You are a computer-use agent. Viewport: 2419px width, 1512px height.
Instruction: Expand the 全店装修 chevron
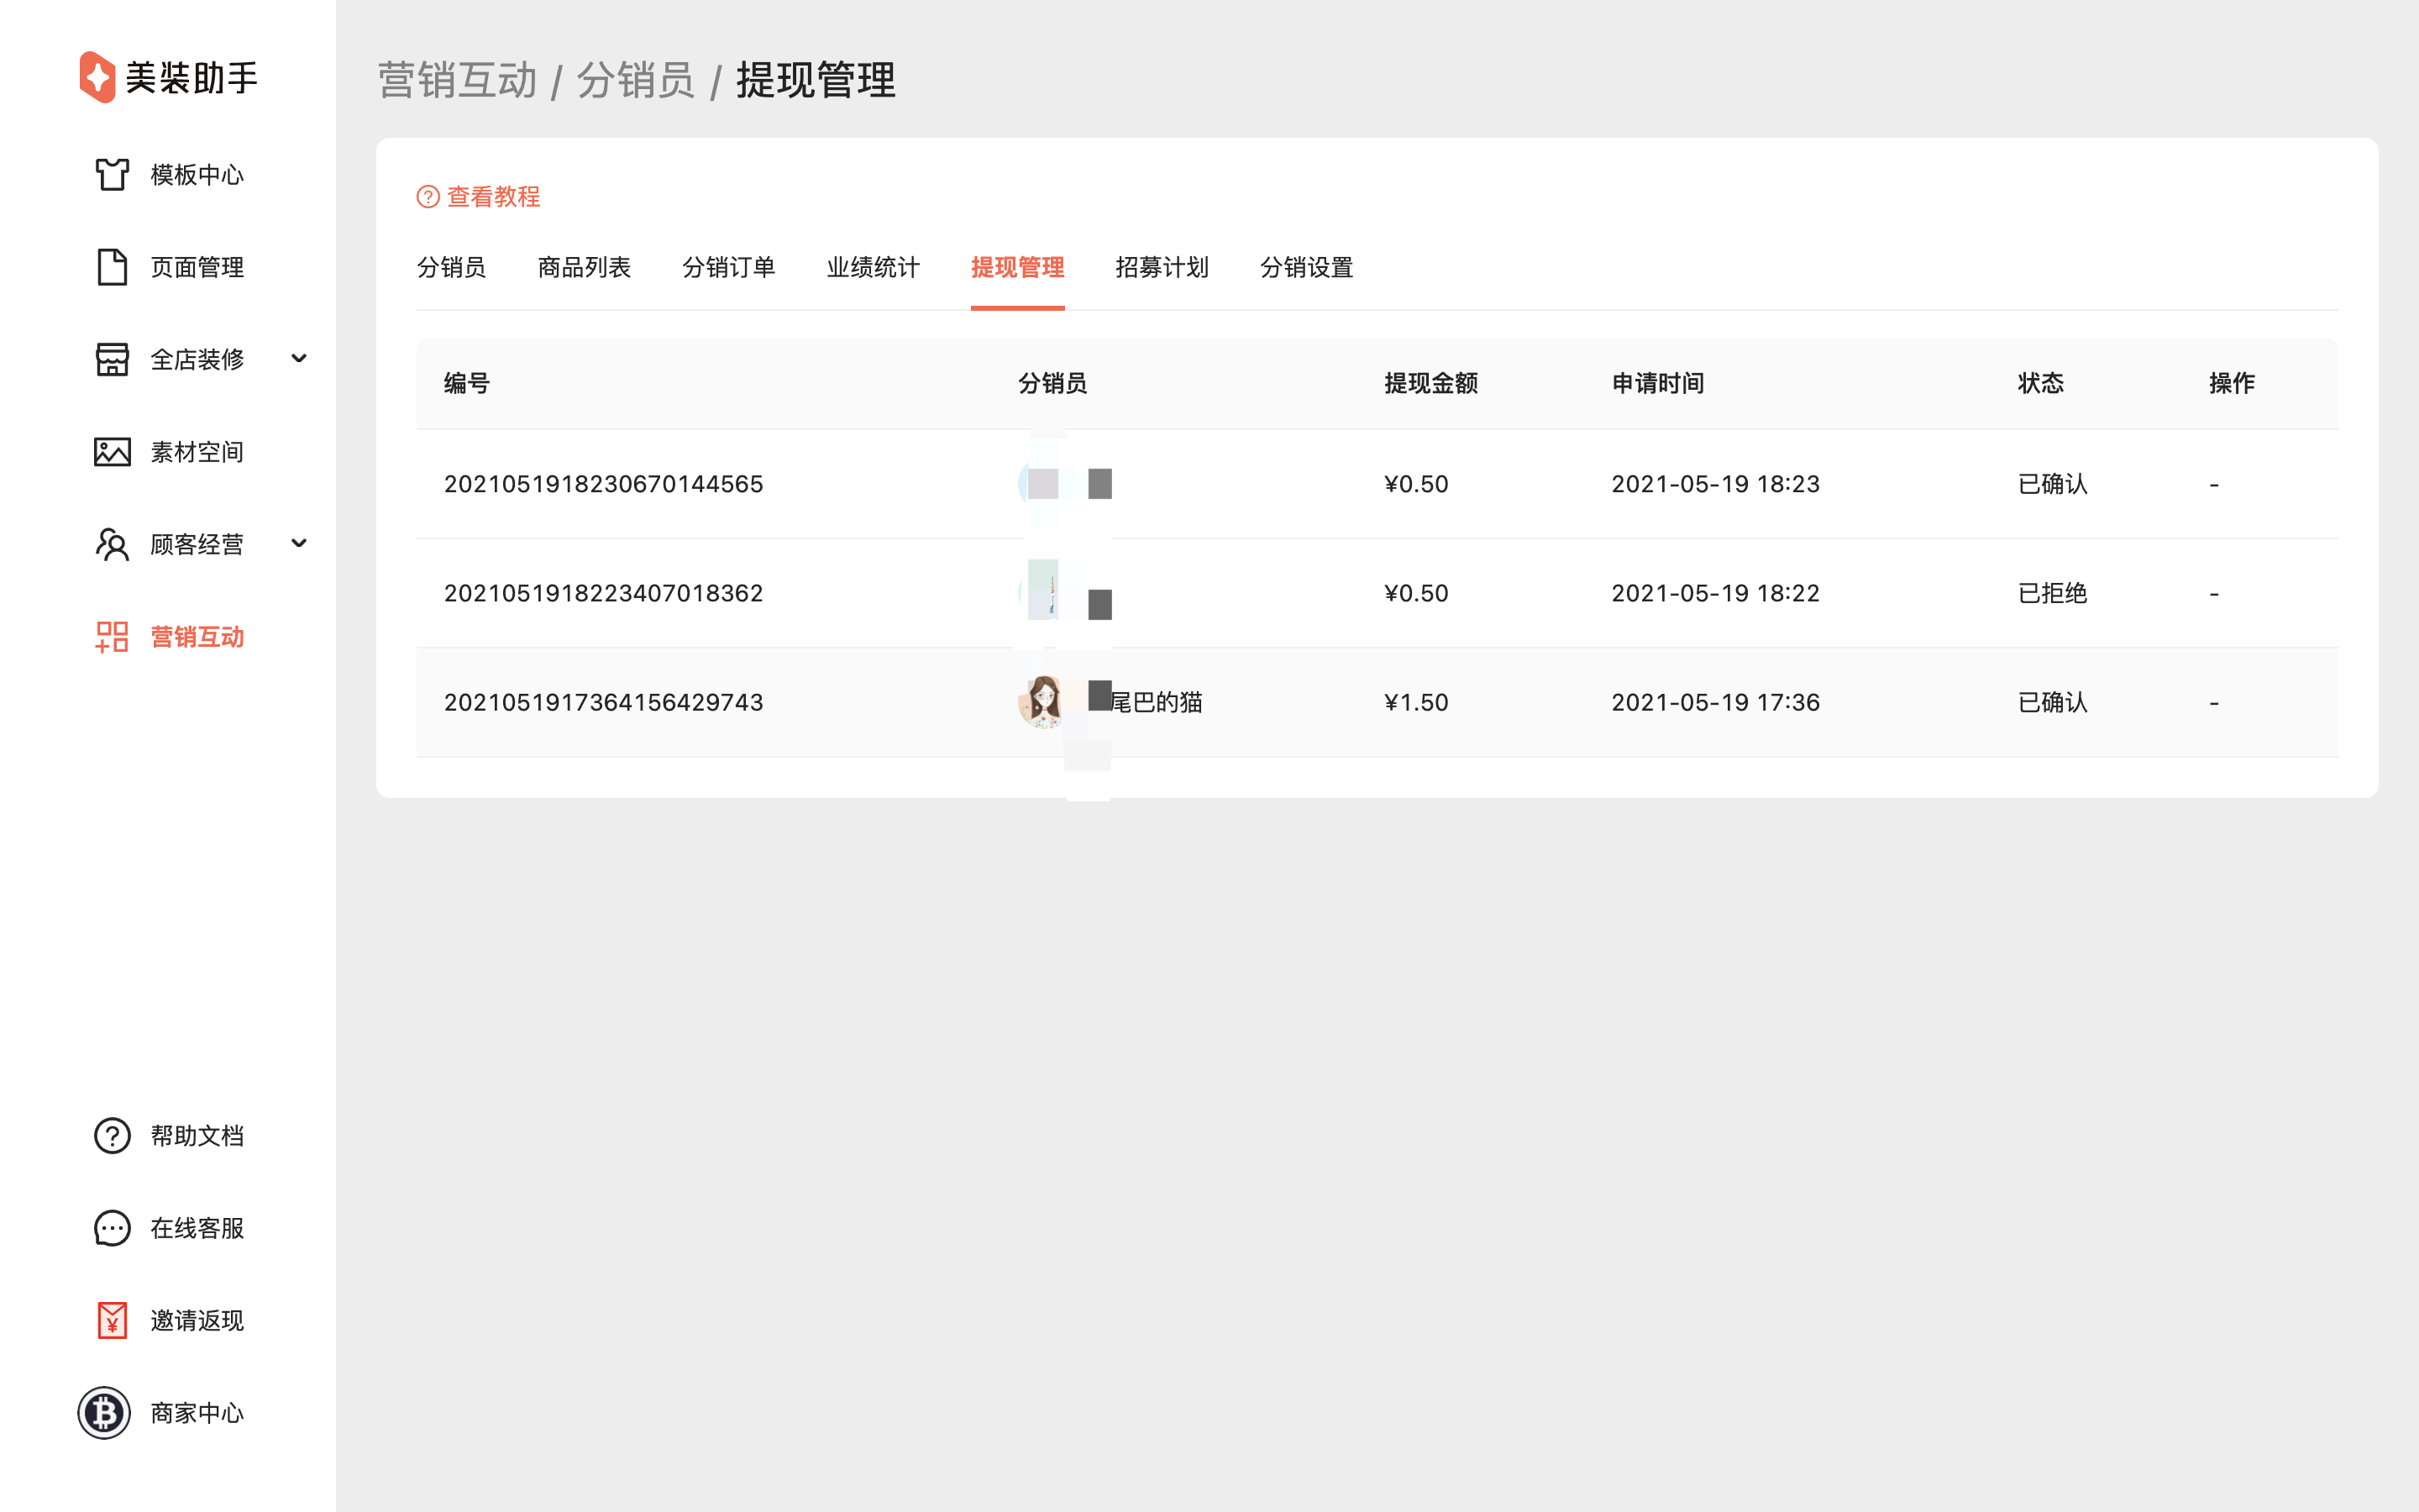(299, 358)
